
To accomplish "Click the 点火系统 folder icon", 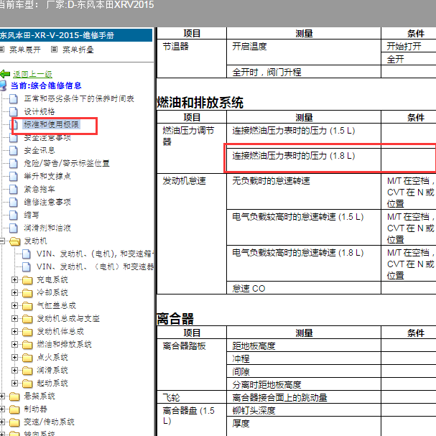I will pyautogui.click(x=27, y=358).
